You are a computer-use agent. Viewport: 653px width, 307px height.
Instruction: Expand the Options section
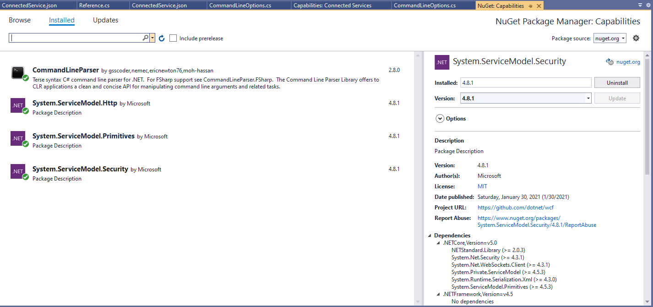(x=440, y=119)
